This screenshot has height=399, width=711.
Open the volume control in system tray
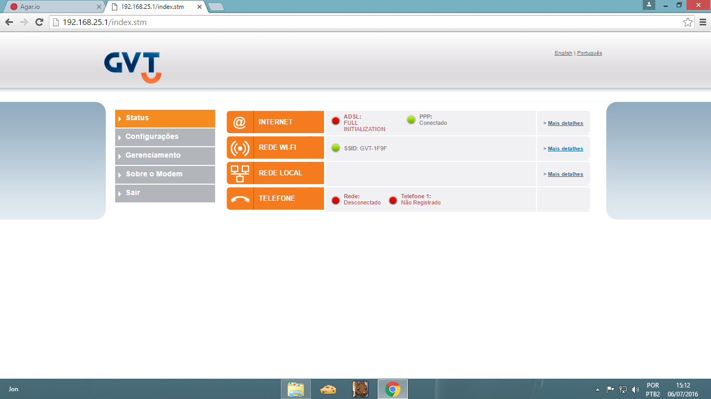[x=635, y=389]
